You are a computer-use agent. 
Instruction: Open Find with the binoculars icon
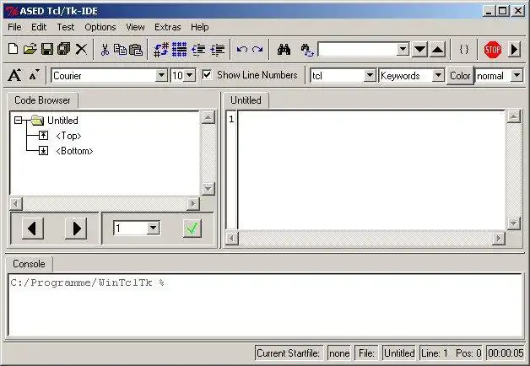click(284, 50)
